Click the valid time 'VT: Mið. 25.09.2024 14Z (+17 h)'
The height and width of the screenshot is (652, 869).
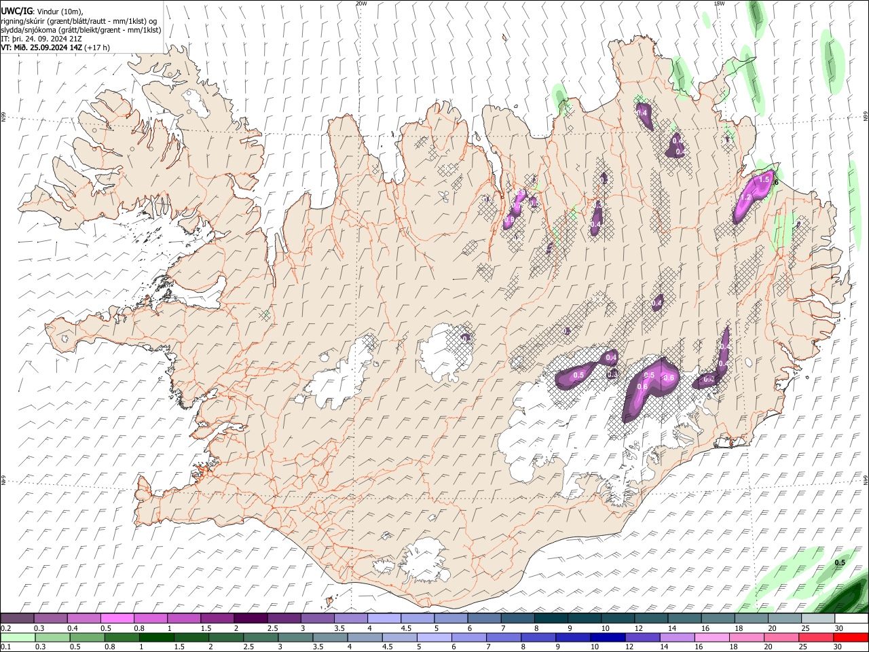coord(55,48)
